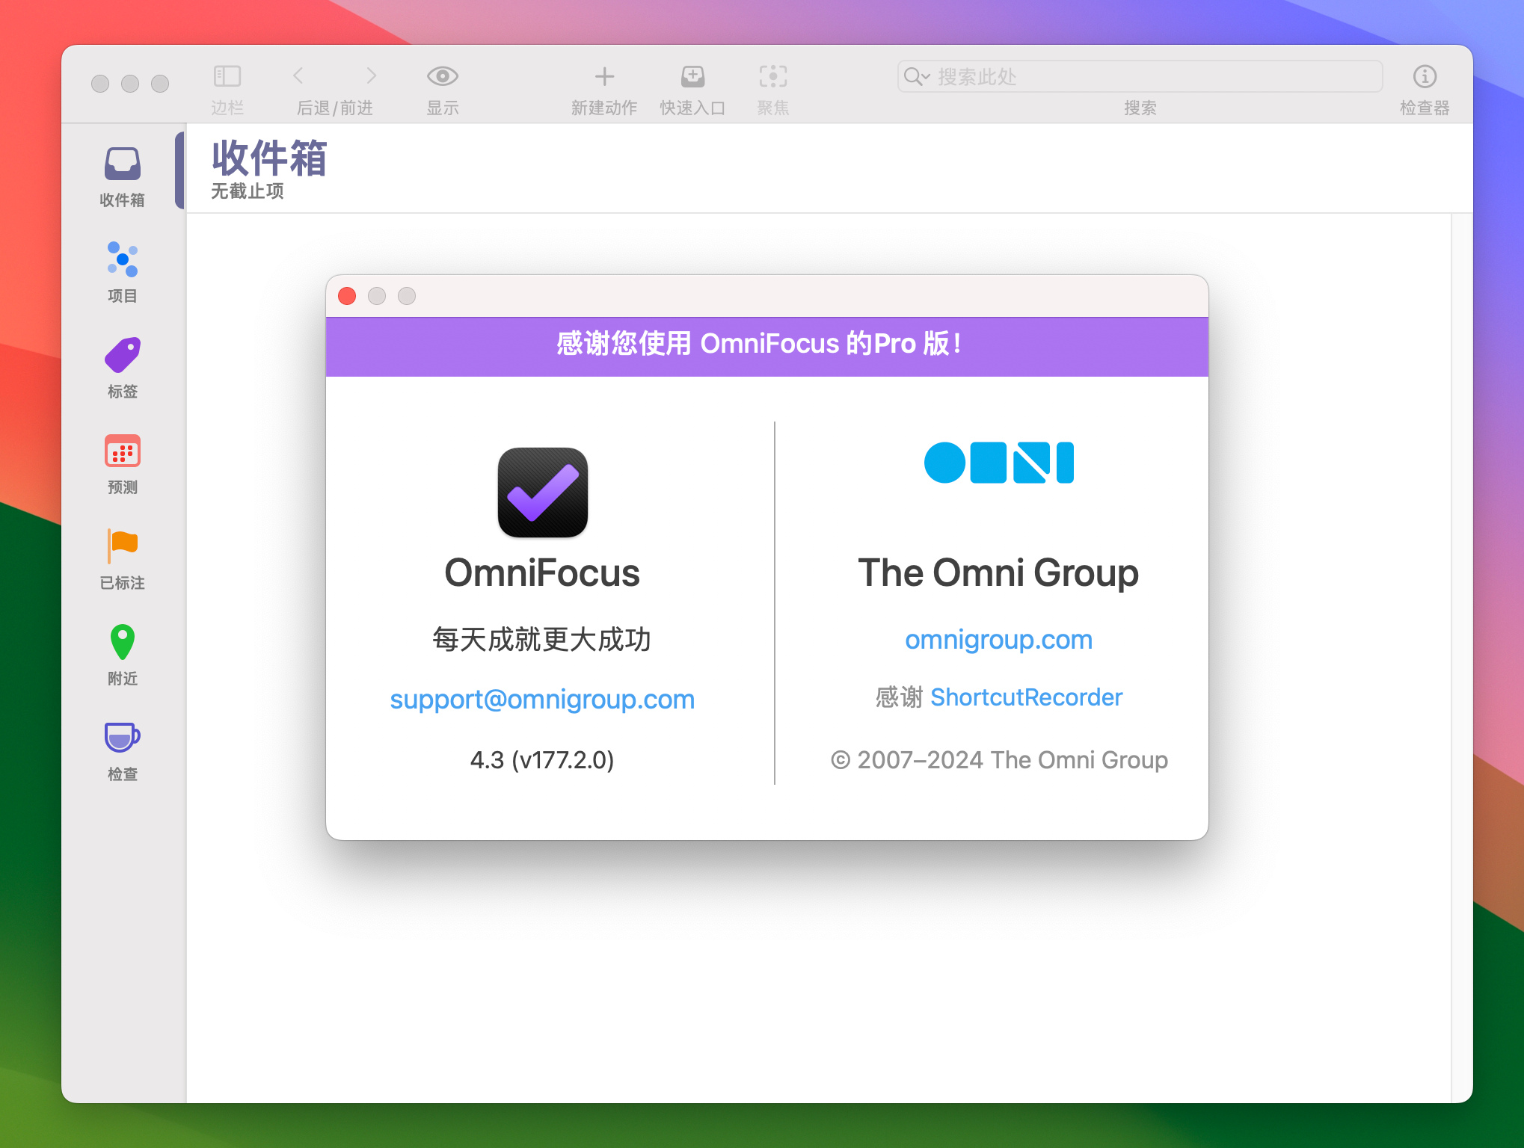1524x1148 pixels.
Task: Click into the 搜索此处 search field
Action: tap(1140, 76)
